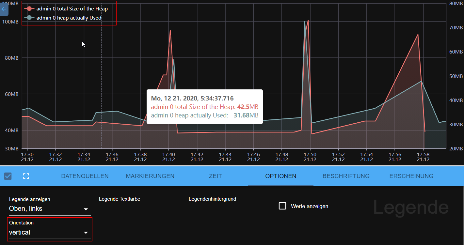This screenshot has width=464, height=245.
Task: Open the Orientation dropdown showing 'vertical'
Action: pyautogui.click(x=49, y=232)
